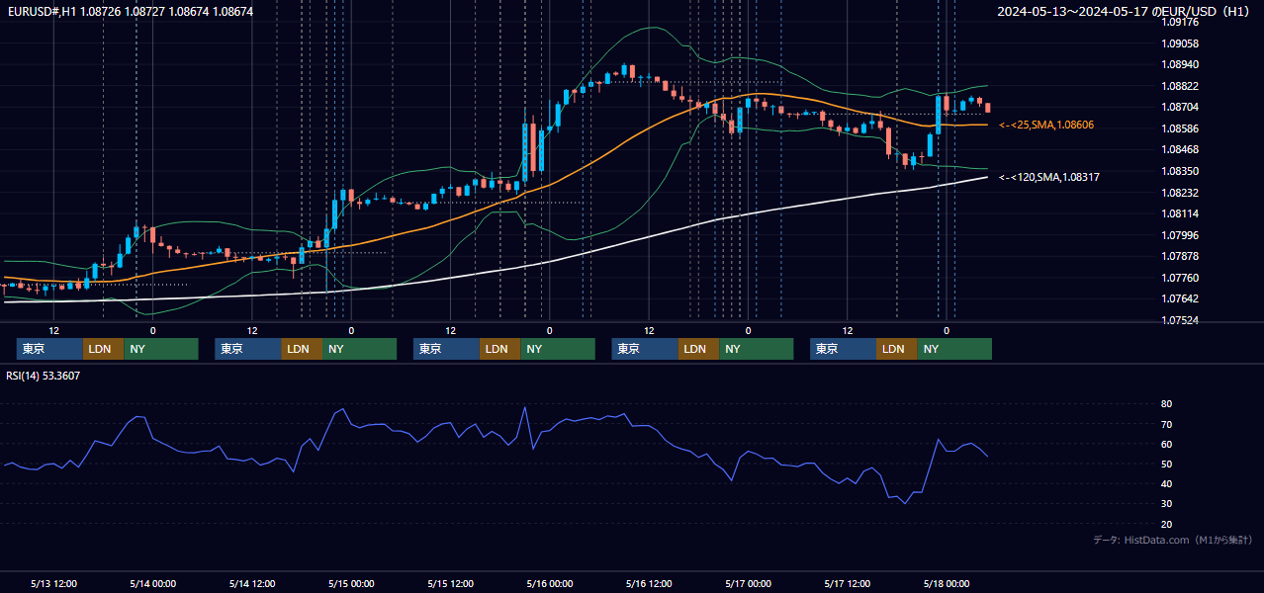Click price level 1.08822 on the axis
Screen dimensions: 1264x593
click(x=1180, y=86)
